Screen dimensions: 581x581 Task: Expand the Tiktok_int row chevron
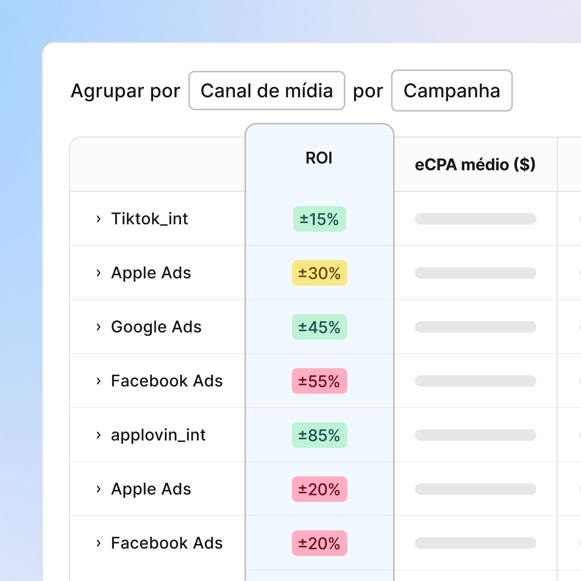98,219
